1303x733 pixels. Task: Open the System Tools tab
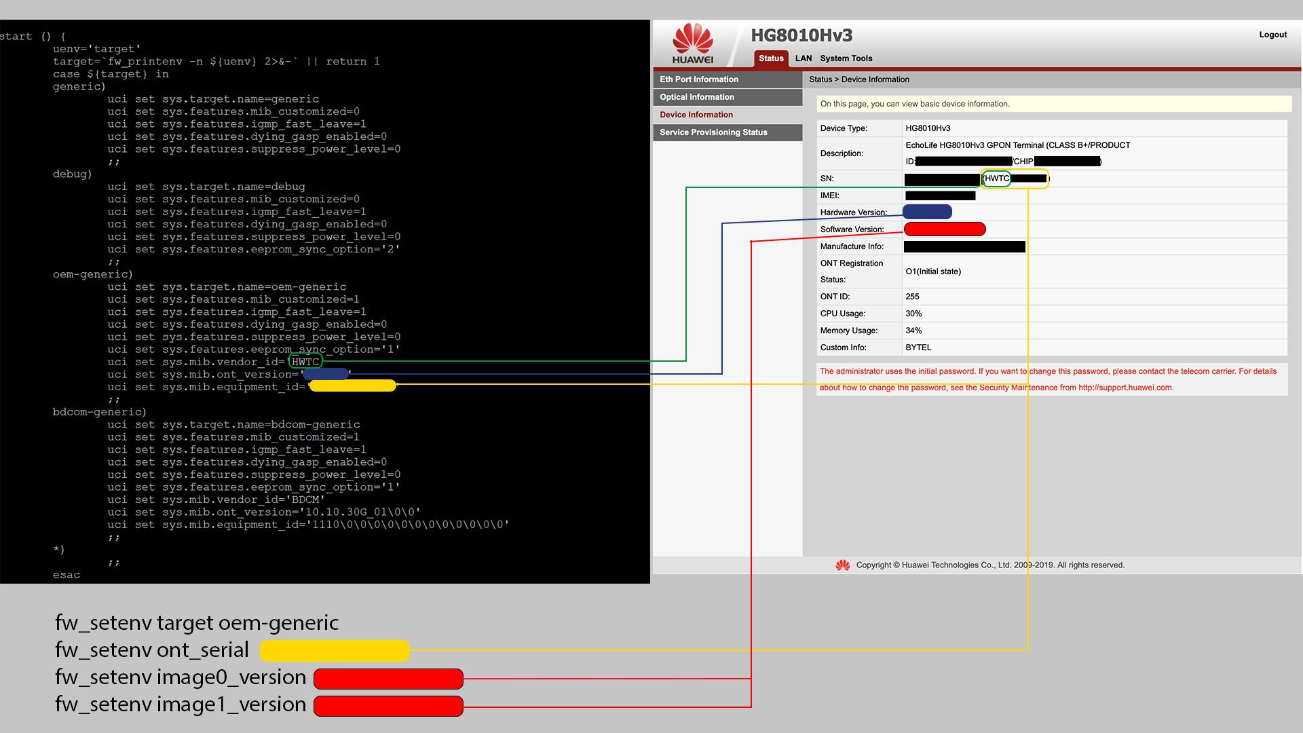coord(846,58)
